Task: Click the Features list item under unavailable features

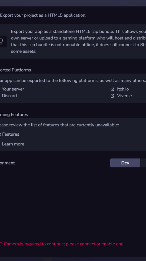Action: 10,134
